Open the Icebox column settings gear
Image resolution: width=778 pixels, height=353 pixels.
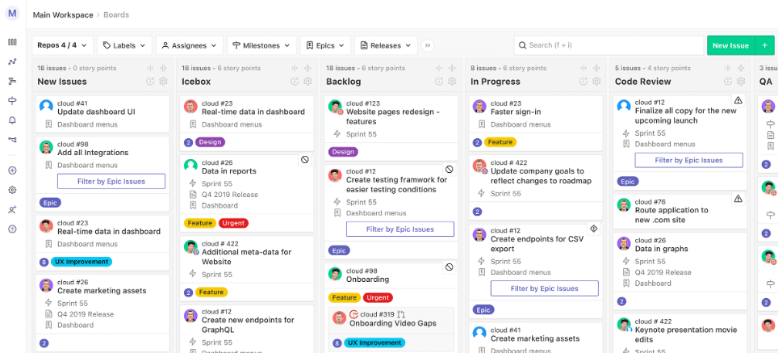coord(307,82)
